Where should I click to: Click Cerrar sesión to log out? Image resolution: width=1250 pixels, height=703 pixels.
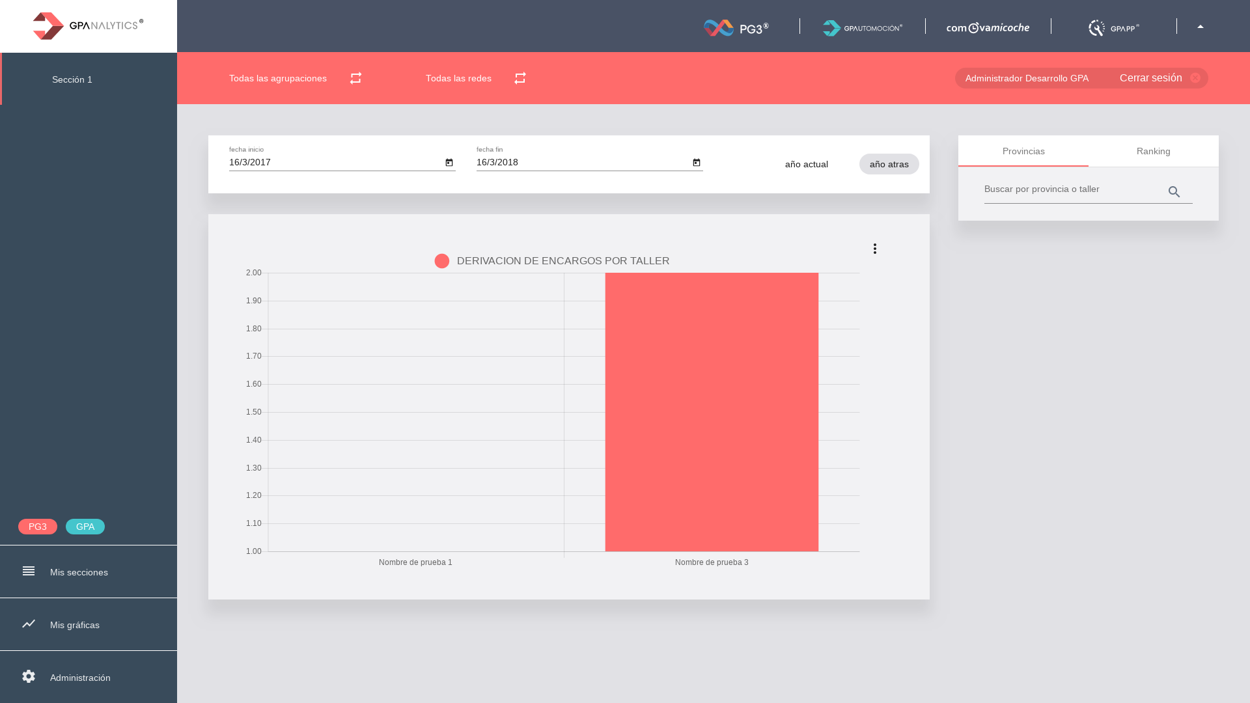(1150, 78)
